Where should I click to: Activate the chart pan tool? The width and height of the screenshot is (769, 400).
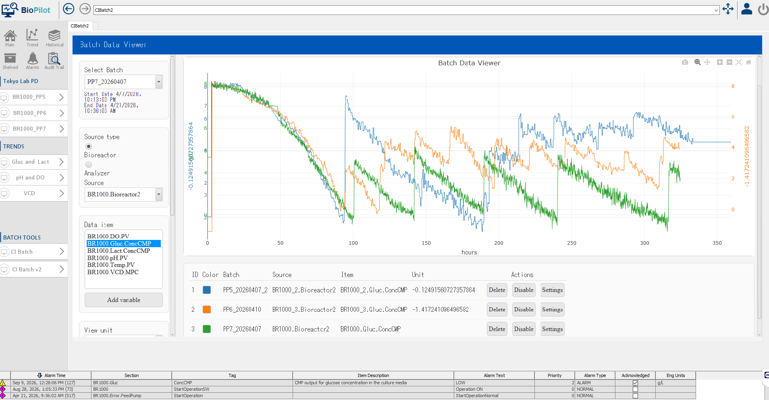pos(707,62)
